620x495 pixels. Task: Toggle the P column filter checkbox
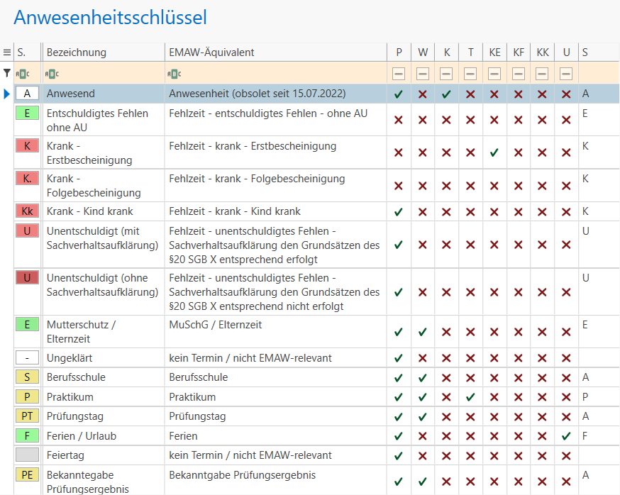pos(399,74)
